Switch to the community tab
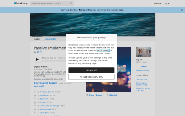185x116 pixels. click(50, 39)
